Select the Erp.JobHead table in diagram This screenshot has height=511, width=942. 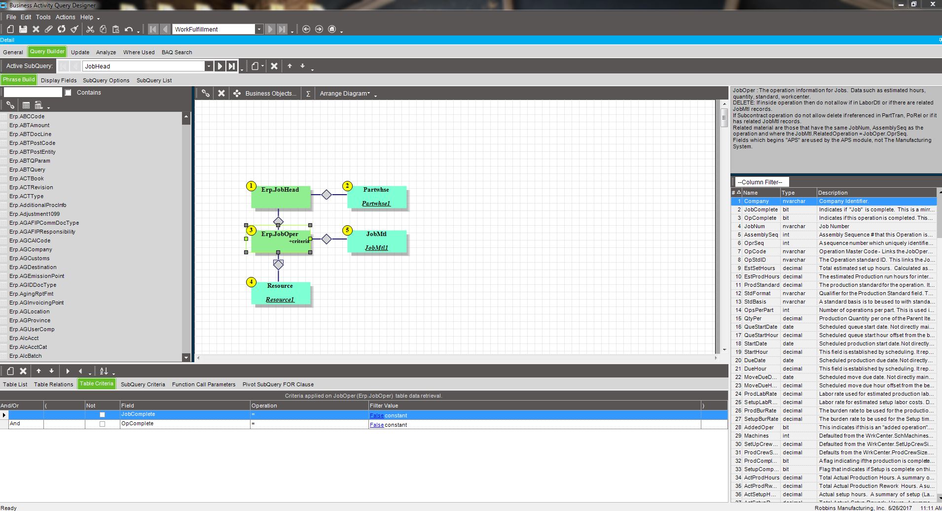(x=281, y=197)
